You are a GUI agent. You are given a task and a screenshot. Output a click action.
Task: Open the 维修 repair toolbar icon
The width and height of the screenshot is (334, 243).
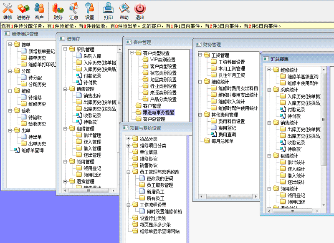click(8, 11)
